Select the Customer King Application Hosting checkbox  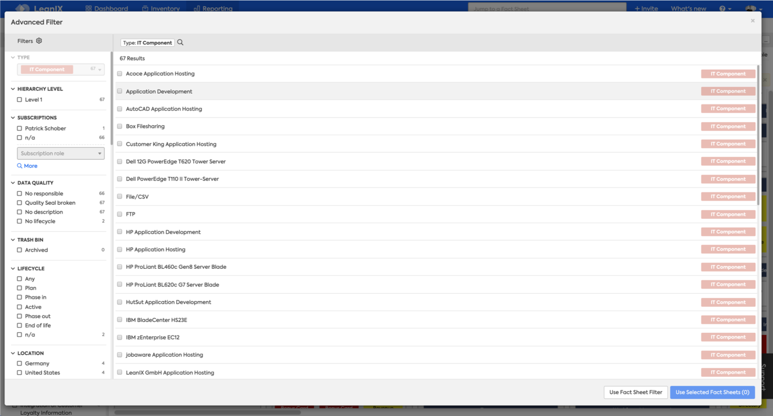tap(120, 144)
